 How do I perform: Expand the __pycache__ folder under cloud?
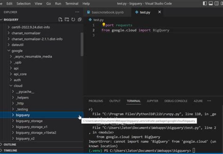[41, 92]
